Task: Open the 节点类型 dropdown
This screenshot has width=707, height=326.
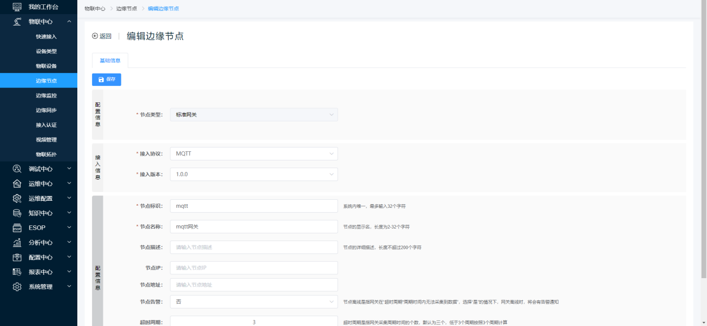Action: click(x=254, y=114)
